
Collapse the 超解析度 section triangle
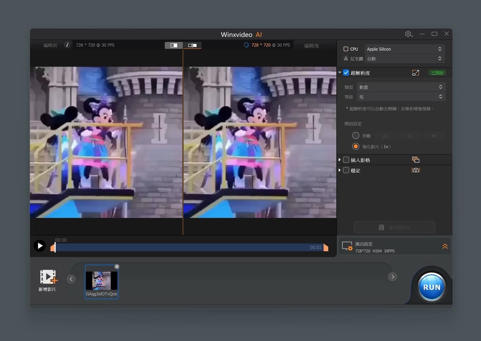[340, 73]
